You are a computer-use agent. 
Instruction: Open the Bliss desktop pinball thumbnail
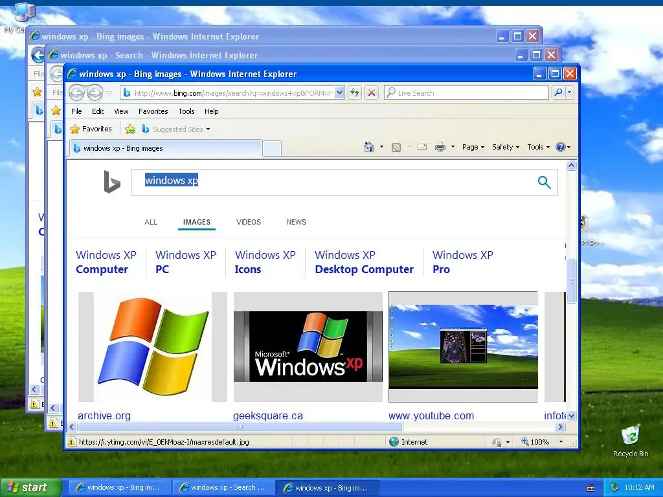[x=463, y=347]
